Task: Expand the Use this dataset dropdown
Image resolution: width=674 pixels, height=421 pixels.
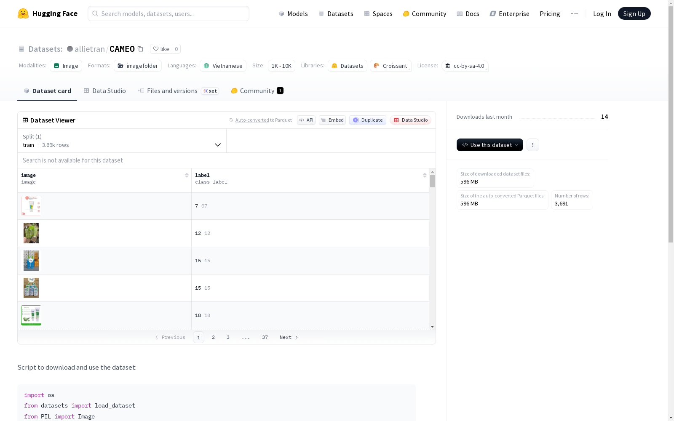Action: pyautogui.click(x=490, y=145)
